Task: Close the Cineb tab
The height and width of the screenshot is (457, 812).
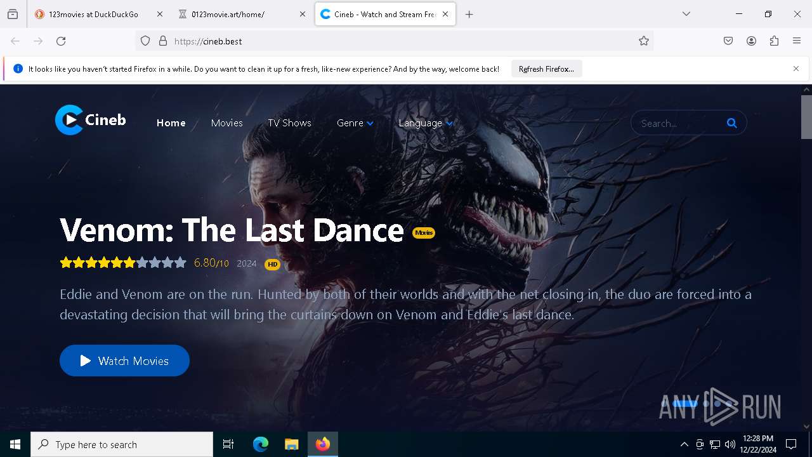Action: (445, 14)
